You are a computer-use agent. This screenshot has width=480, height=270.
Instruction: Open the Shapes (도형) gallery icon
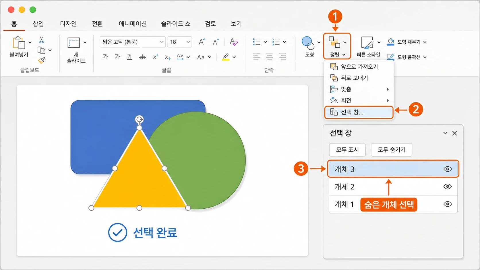pyautogui.click(x=308, y=43)
